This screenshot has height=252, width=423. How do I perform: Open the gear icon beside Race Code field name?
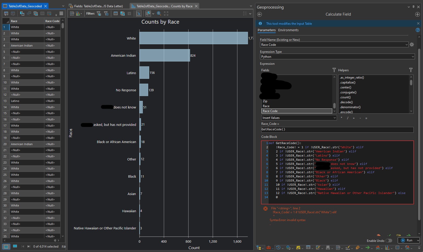click(412, 44)
